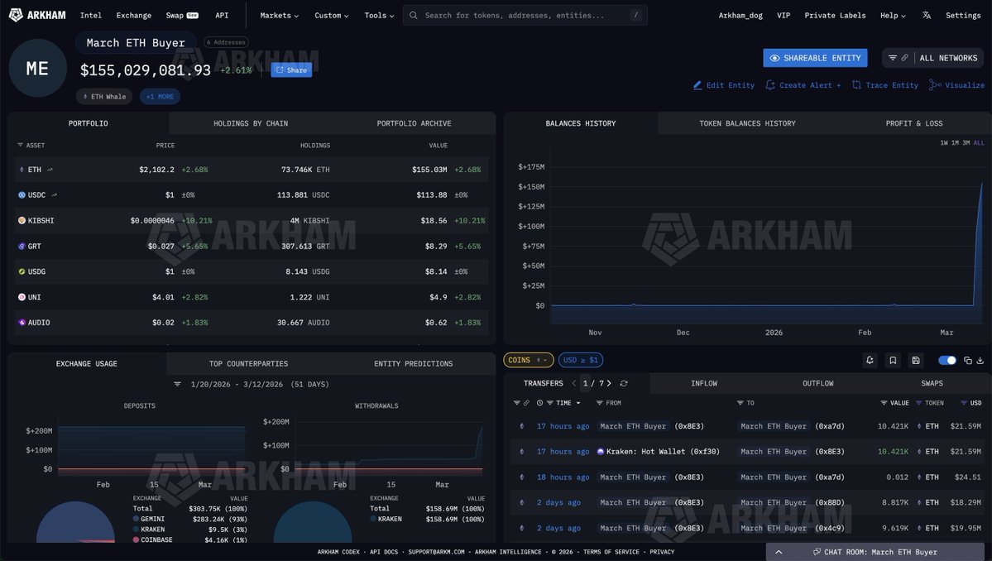Switch to Token Balances History tab
Image resolution: width=992 pixels, height=561 pixels.
tap(747, 123)
